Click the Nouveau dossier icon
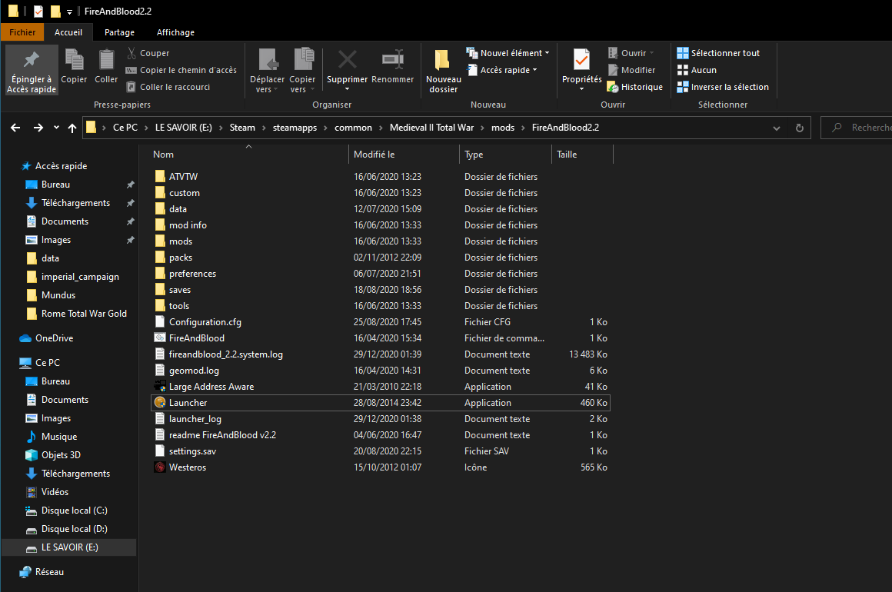892x592 pixels. [x=443, y=62]
